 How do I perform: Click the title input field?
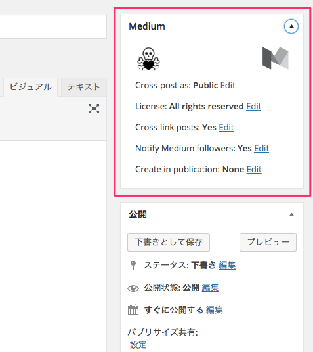pyautogui.click(x=53, y=26)
